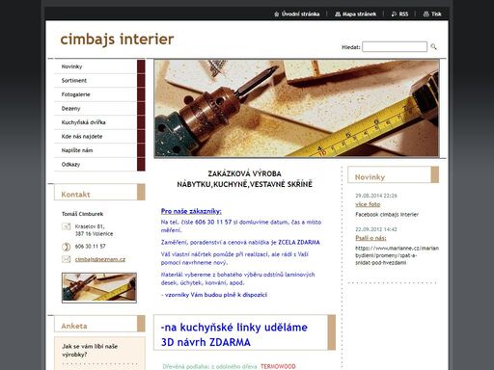The image size is (494, 370).
Task: Click the cimbajs email address link
Action: [x=100, y=259]
